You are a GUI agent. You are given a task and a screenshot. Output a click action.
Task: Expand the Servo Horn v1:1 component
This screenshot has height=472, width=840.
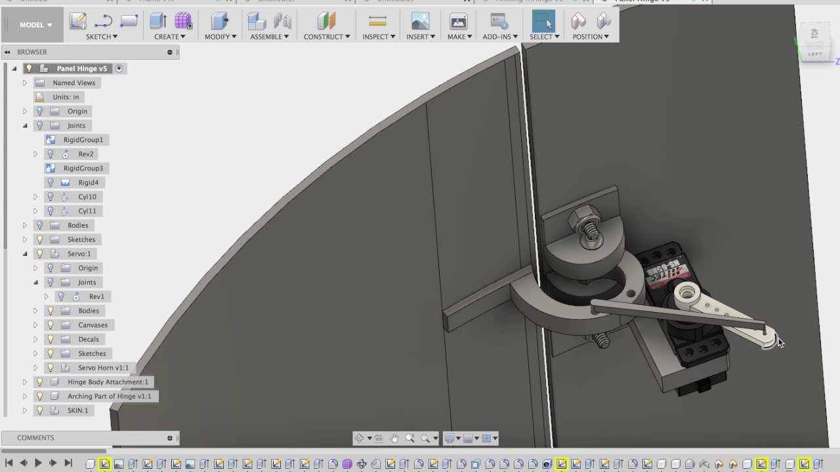[35, 368]
